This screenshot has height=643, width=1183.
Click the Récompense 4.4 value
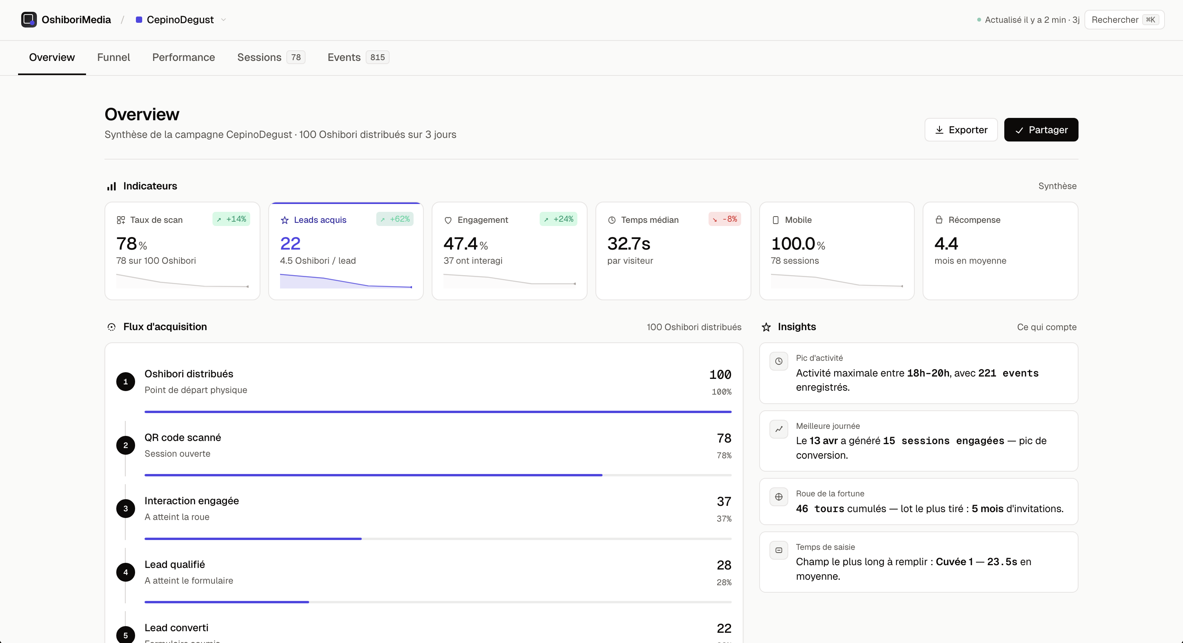[947, 244]
